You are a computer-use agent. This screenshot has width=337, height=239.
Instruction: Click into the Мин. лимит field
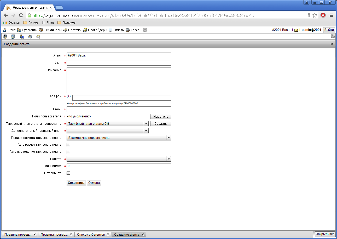coord(119,166)
